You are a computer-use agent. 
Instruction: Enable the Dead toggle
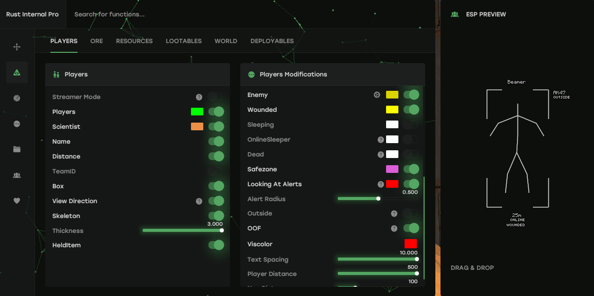coord(410,154)
